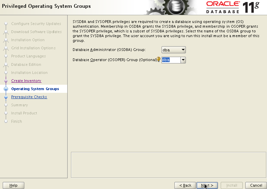The height and width of the screenshot is (189, 267).
Task: Click the Installation Option step
Action: coord(28,40)
